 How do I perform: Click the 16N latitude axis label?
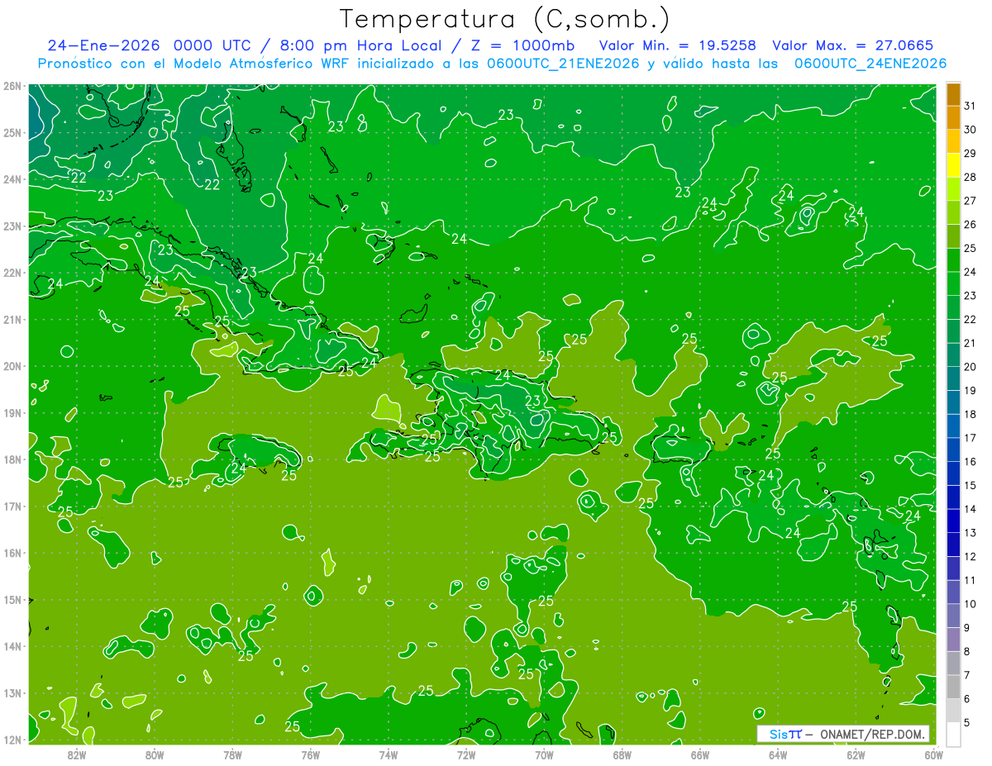pyautogui.click(x=12, y=553)
